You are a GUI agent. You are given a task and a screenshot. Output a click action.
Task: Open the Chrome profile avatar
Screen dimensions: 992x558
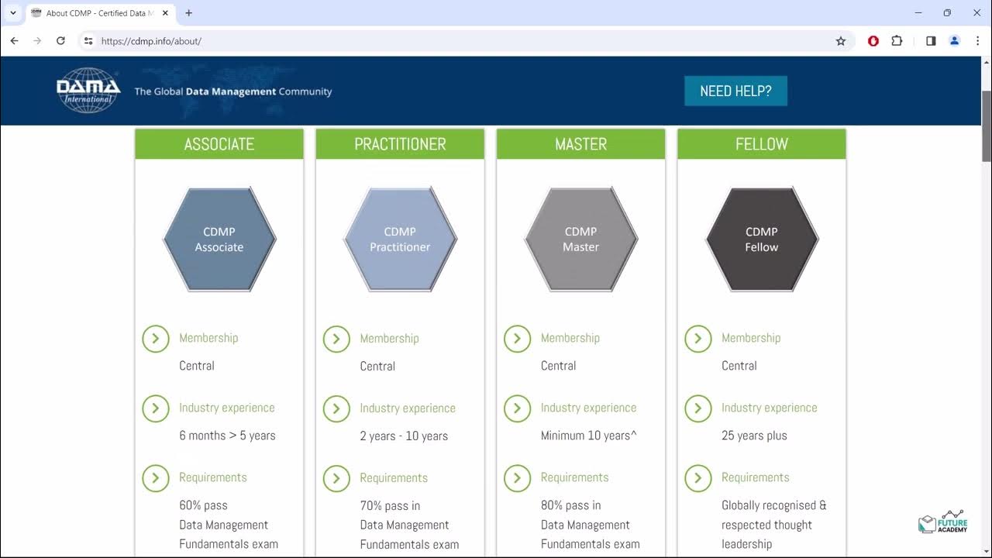click(955, 41)
